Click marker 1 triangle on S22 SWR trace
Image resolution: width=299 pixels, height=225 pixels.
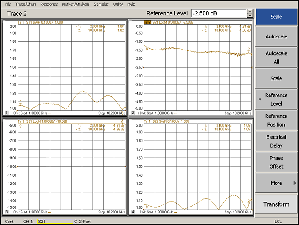tap(147, 207)
